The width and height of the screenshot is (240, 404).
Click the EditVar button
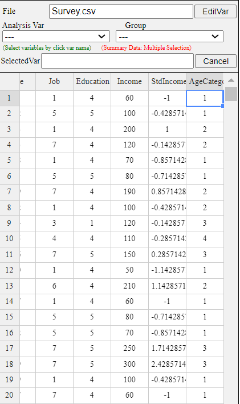tap(215, 11)
